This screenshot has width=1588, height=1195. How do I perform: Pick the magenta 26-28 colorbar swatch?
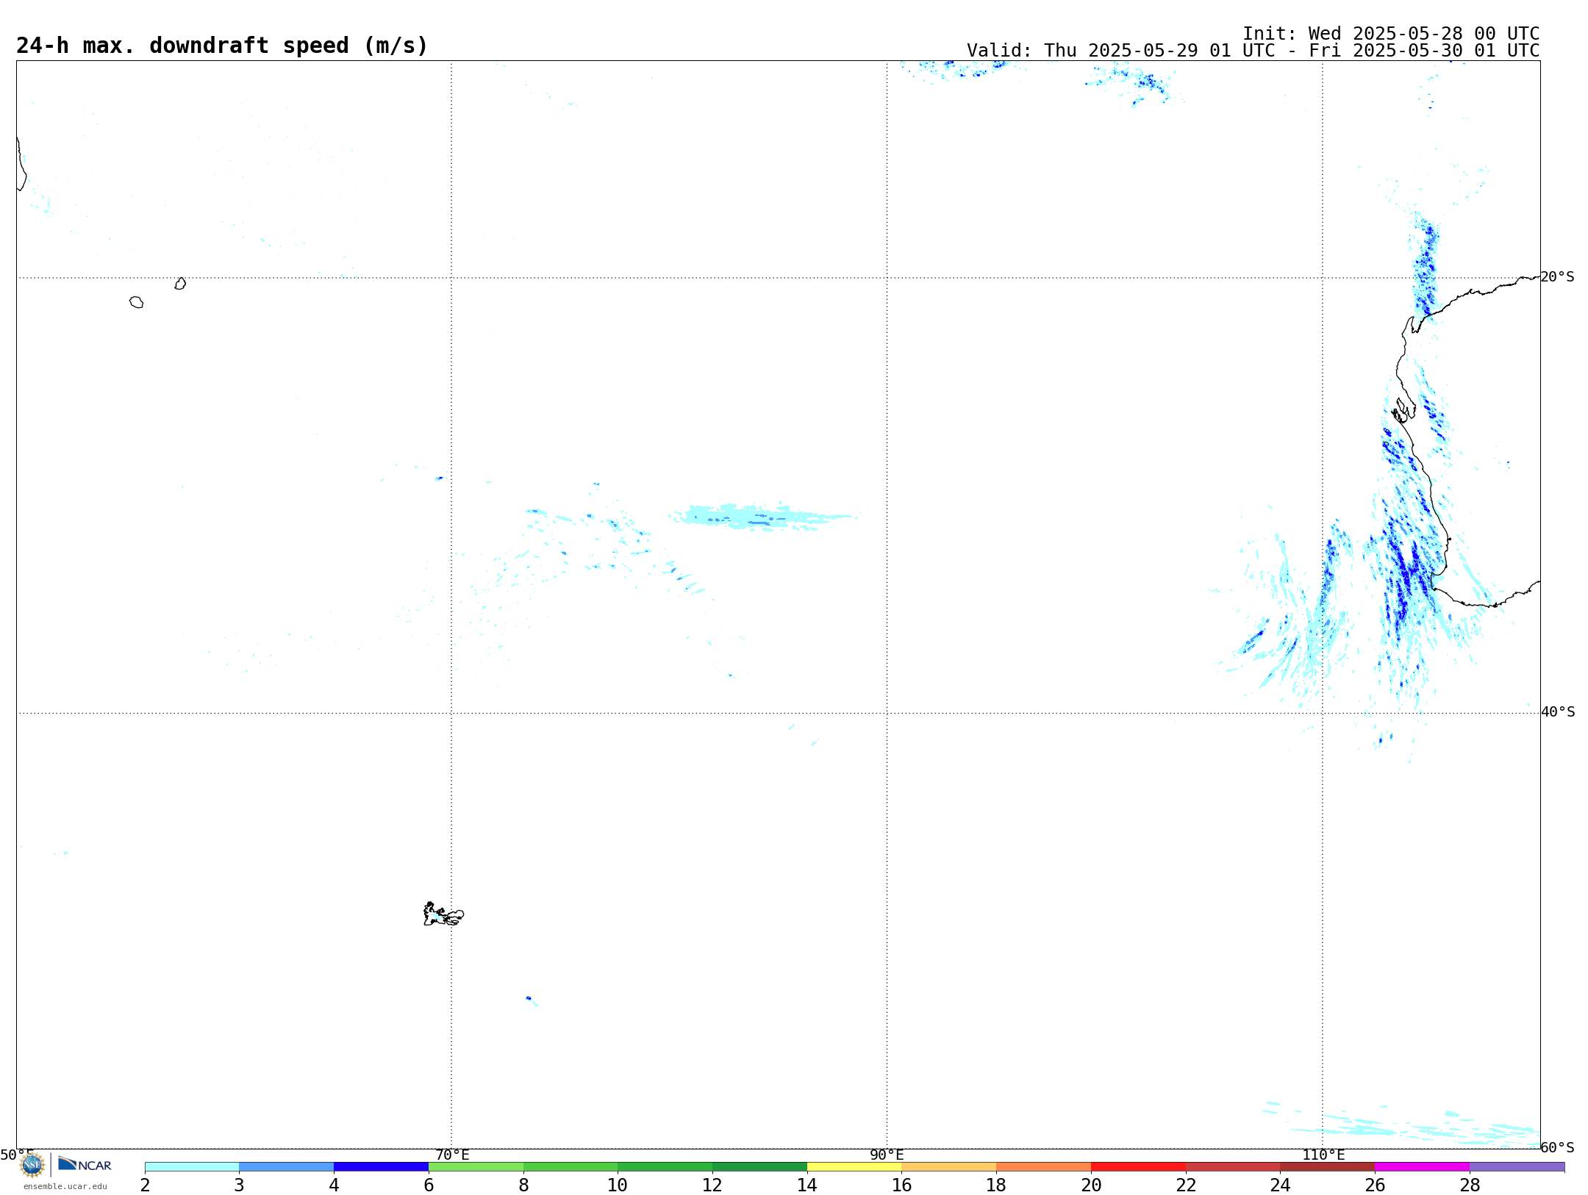pos(1422,1167)
